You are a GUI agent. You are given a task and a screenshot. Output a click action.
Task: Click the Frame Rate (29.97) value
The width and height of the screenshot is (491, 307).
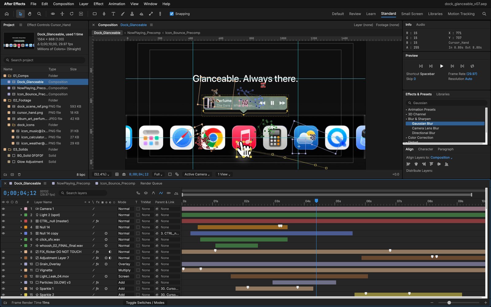(x=472, y=74)
